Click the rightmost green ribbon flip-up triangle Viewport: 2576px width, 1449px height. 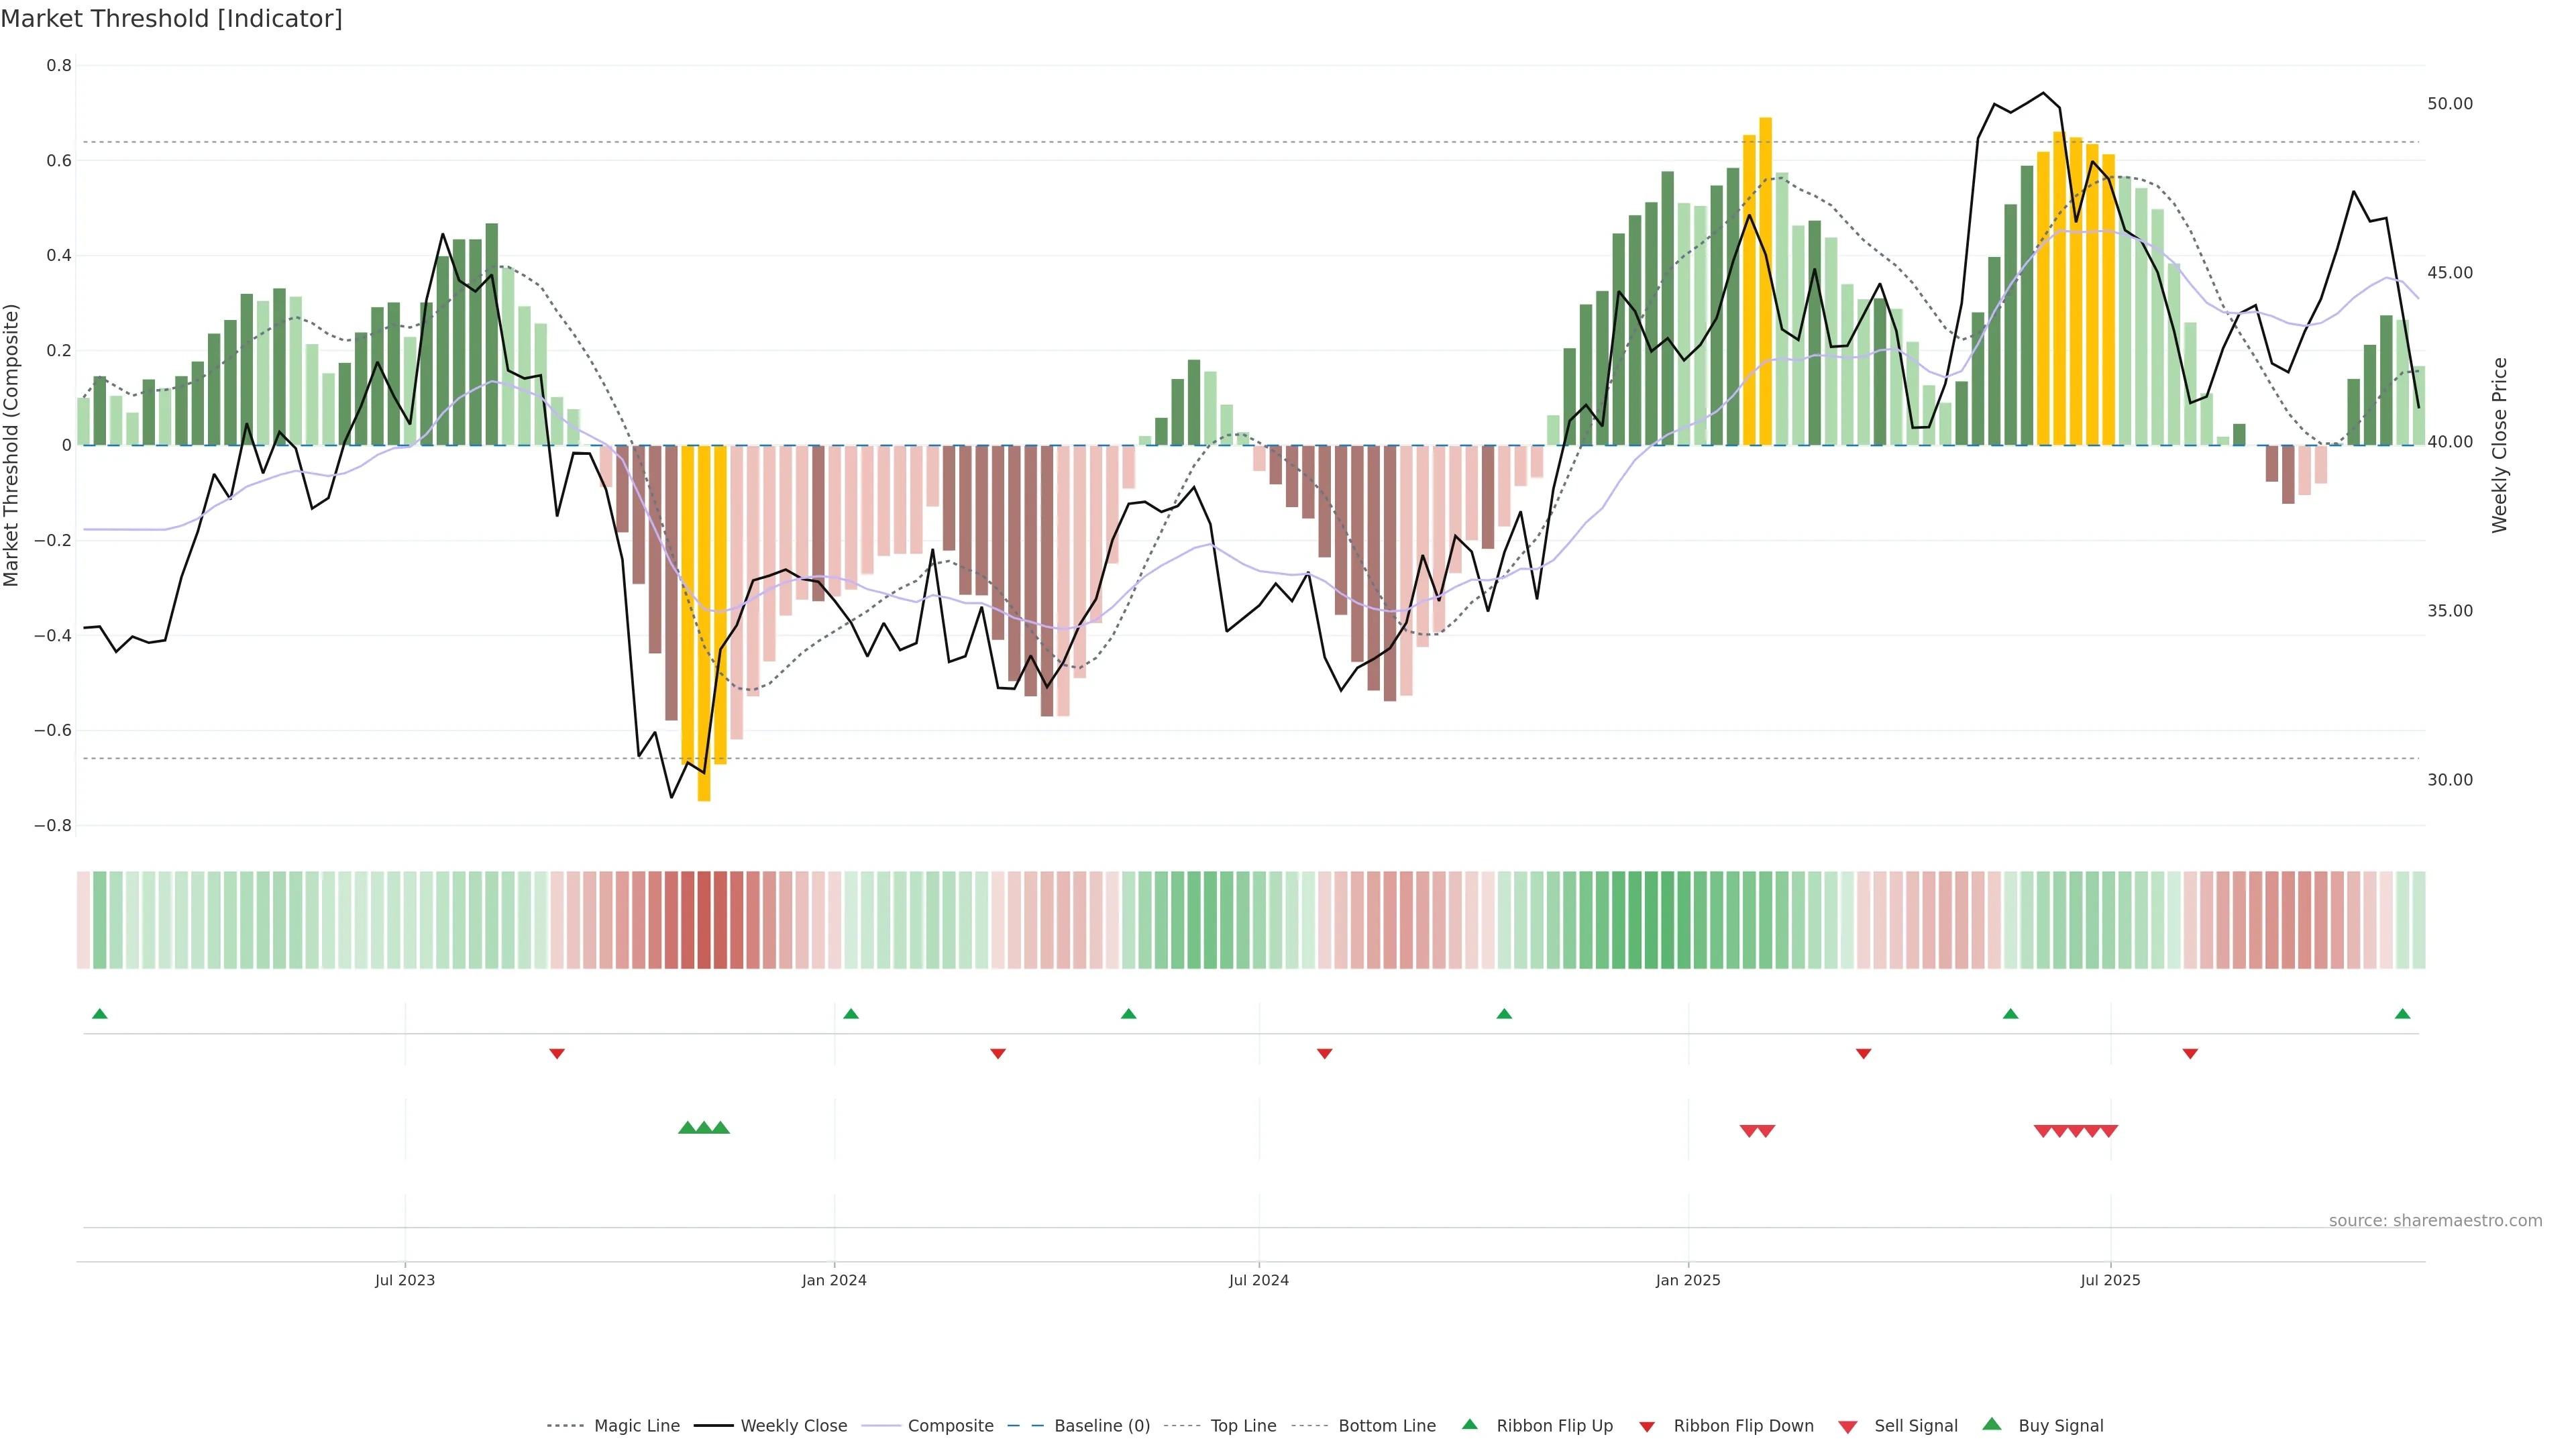click(x=2403, y=1014)
